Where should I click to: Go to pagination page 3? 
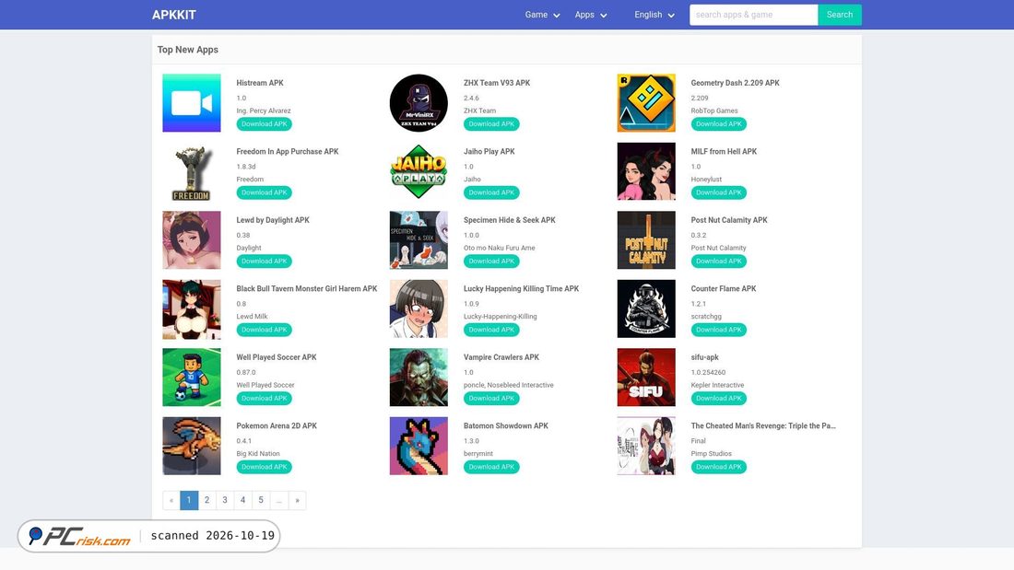tap(225, 500)
